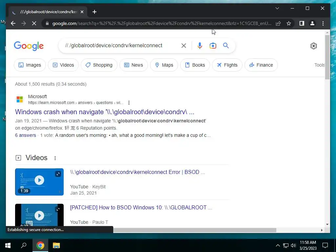Click the vertical scrollbar down arrow
Image resolution: width=336 pixels, height=252 pixels.
pos(327,224)
